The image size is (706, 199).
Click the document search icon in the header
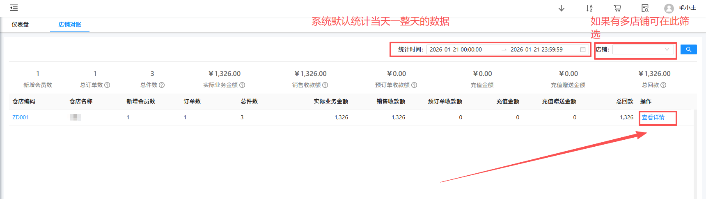point(645,8)
